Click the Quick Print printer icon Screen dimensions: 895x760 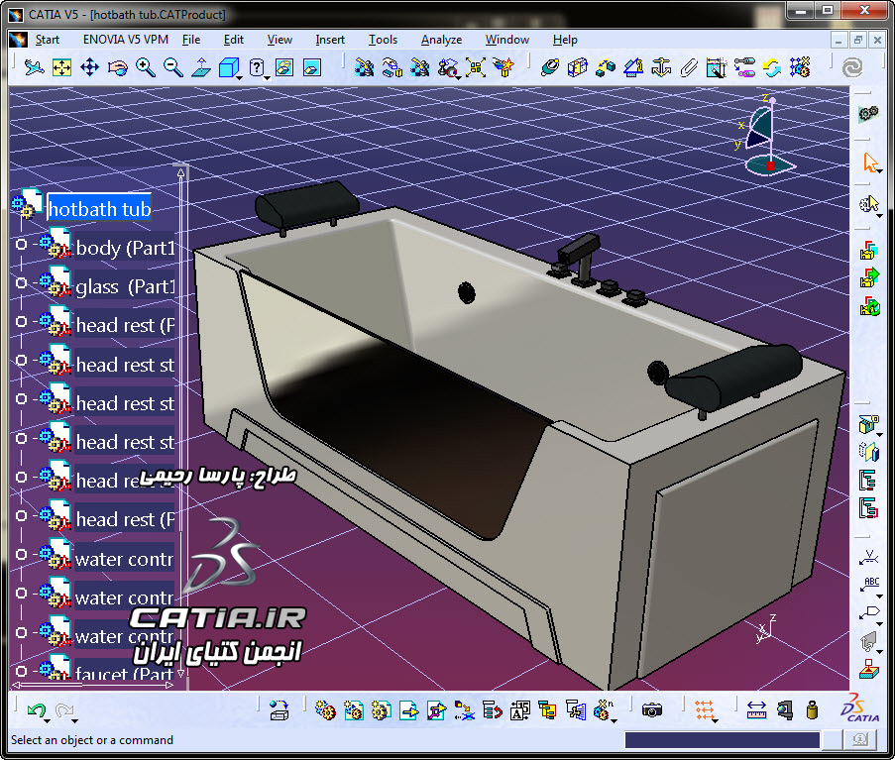pos(280,710)
